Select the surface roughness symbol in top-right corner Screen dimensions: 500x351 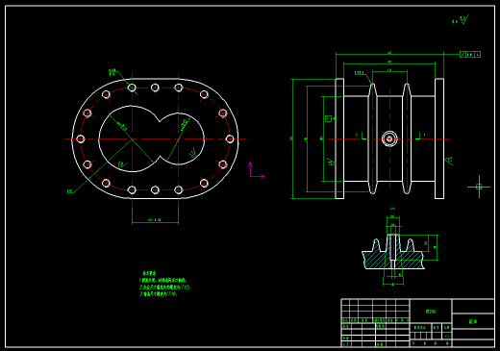(x=461, y=20)
